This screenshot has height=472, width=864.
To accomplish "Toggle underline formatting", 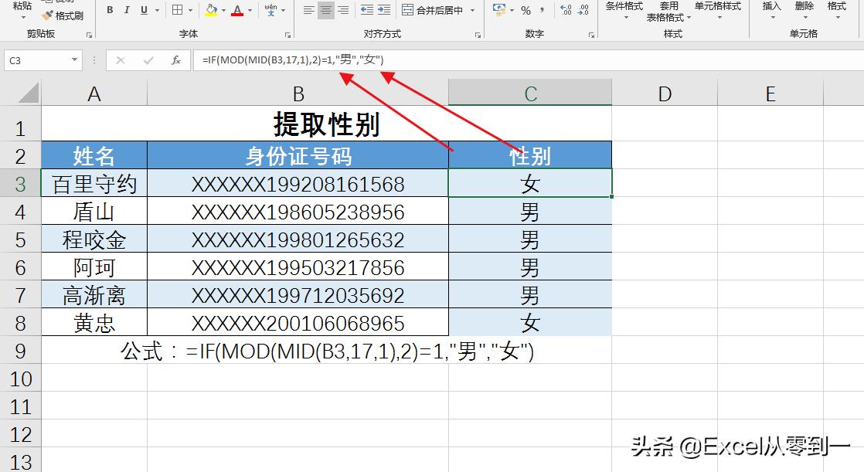I will tap(144, 9).
